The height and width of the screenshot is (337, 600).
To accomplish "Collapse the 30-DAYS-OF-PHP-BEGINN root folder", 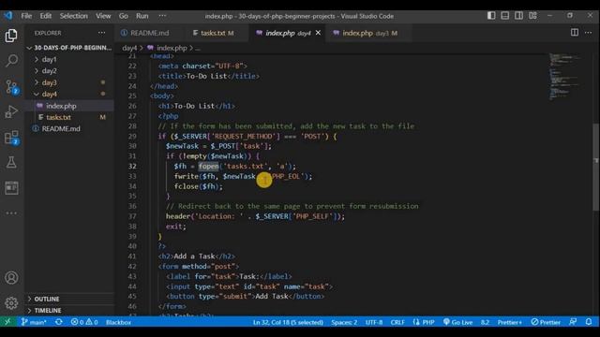I will (x=69, y=48).
